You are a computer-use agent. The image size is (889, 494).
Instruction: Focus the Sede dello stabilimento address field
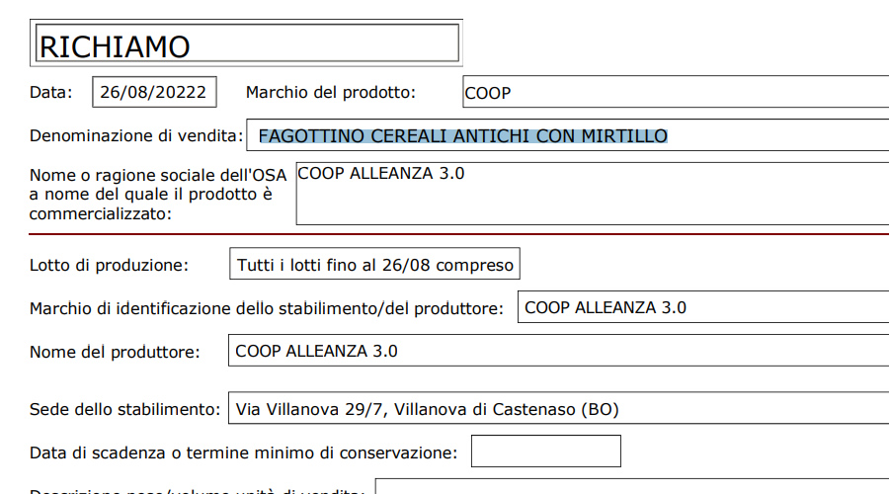pos(559,408)
